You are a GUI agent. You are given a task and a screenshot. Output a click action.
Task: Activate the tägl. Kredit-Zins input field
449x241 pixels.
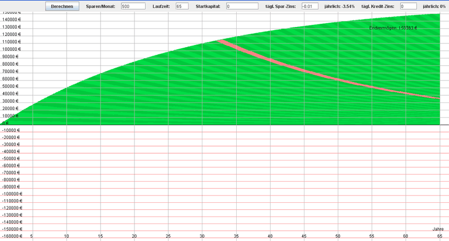click(x=408, y=6)
